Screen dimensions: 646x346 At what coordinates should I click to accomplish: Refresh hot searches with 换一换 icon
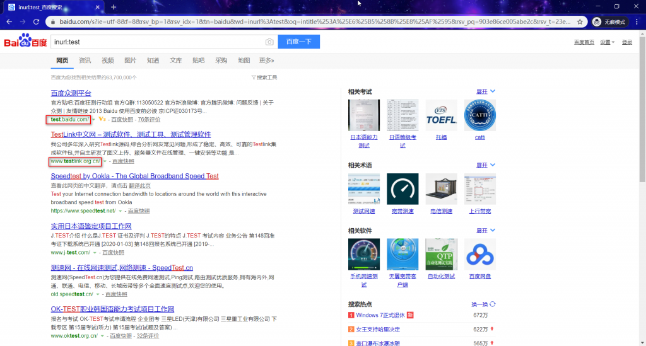click(493, 304)
